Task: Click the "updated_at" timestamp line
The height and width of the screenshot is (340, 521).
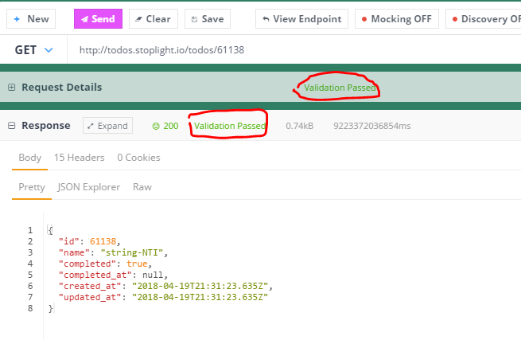Action: click(163, 297)
